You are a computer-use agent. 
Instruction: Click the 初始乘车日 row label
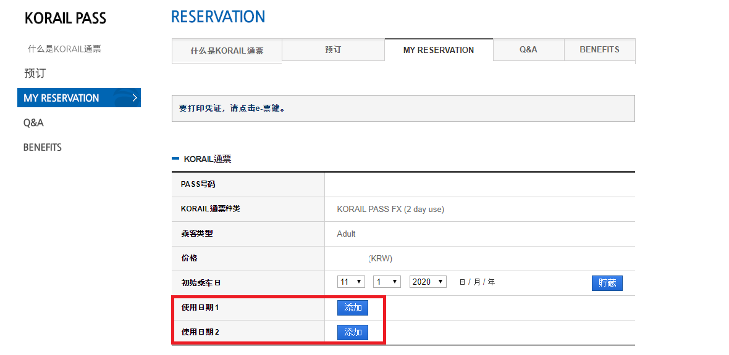click(201, 283)
